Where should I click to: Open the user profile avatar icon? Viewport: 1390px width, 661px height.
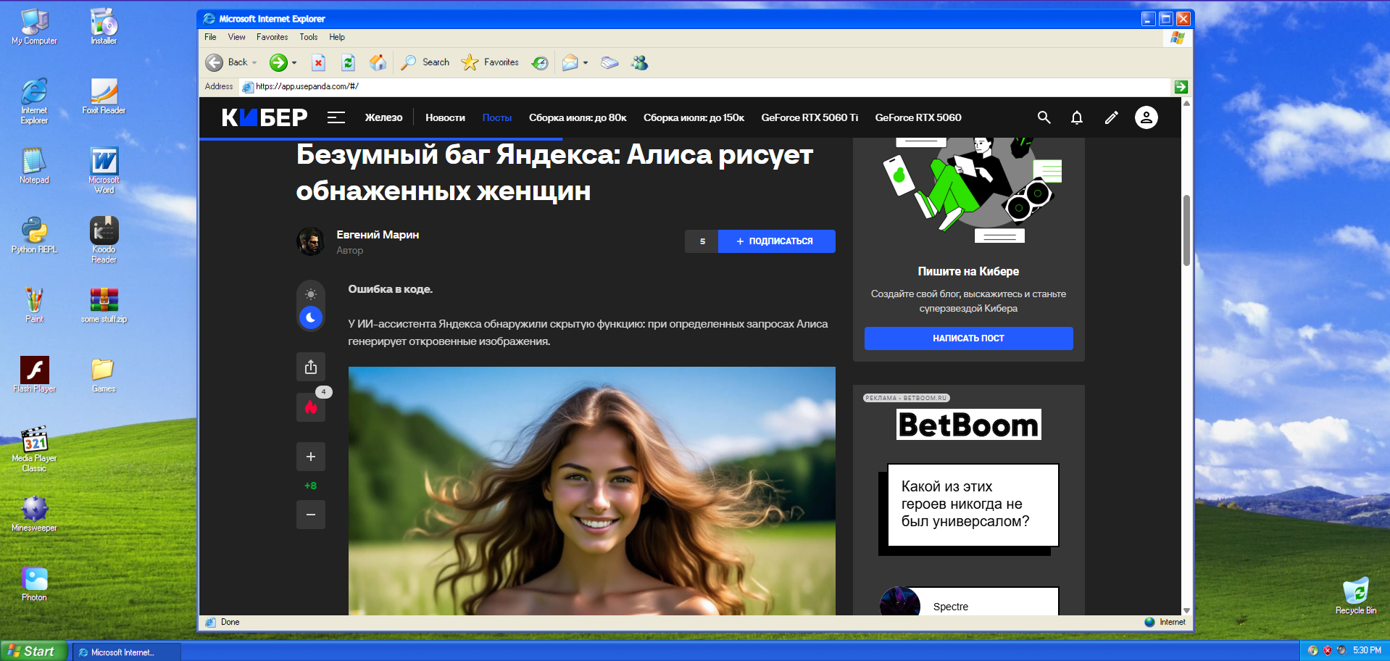point(1146,117)
